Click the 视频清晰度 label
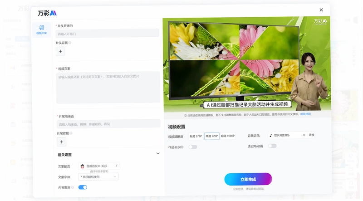The width and height of the screenshot is (363, 201). (176, 137)
